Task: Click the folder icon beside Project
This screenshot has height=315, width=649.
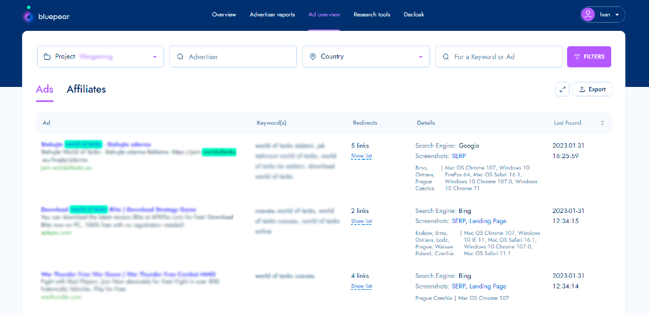Action: click(x=47, y=57)
